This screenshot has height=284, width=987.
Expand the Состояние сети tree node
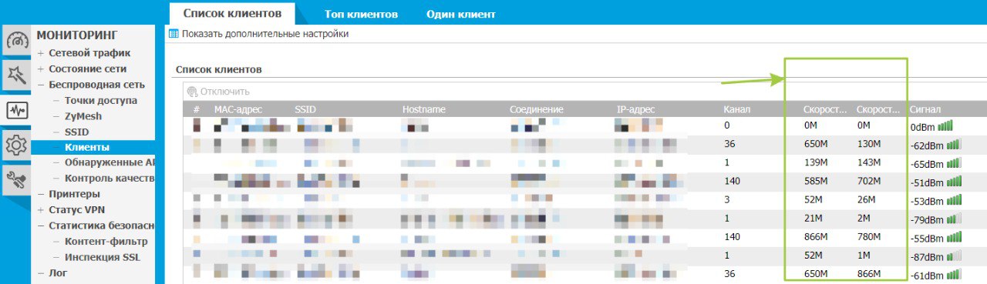(40, 68)
